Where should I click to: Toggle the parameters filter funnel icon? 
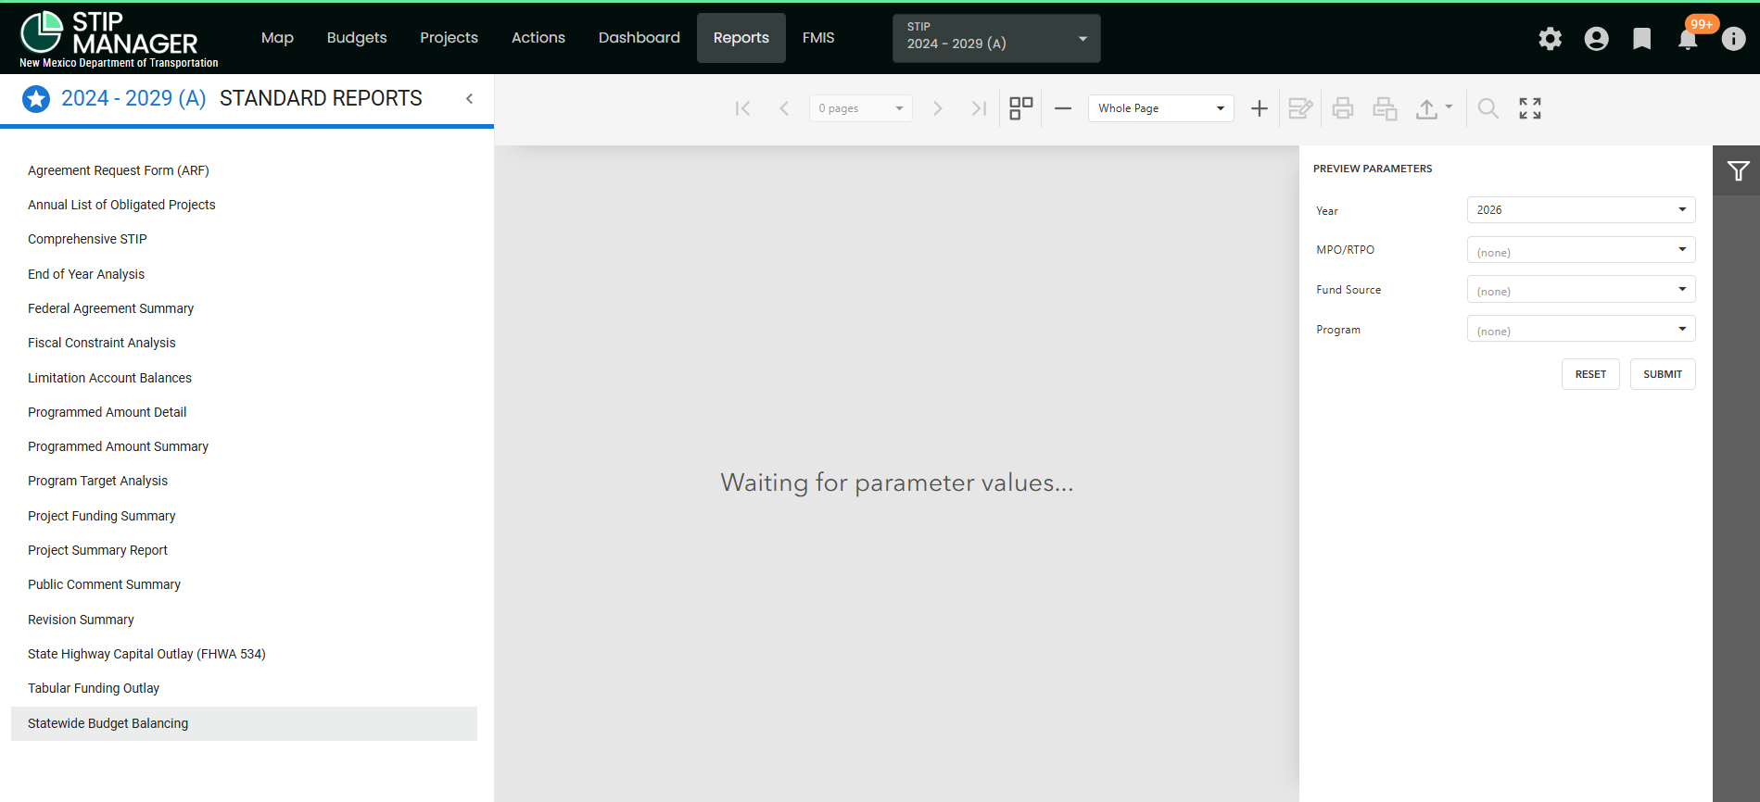1738,170
